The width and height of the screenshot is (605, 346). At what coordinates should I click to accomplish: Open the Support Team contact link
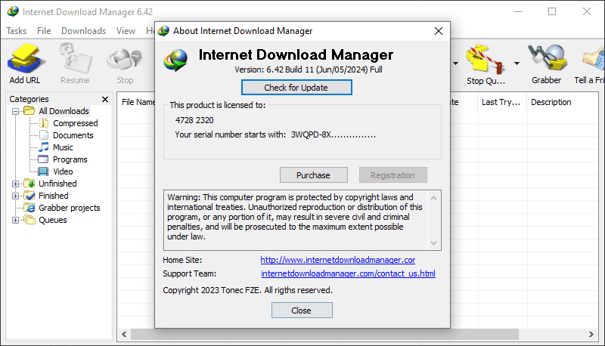[x=348, y=273]
